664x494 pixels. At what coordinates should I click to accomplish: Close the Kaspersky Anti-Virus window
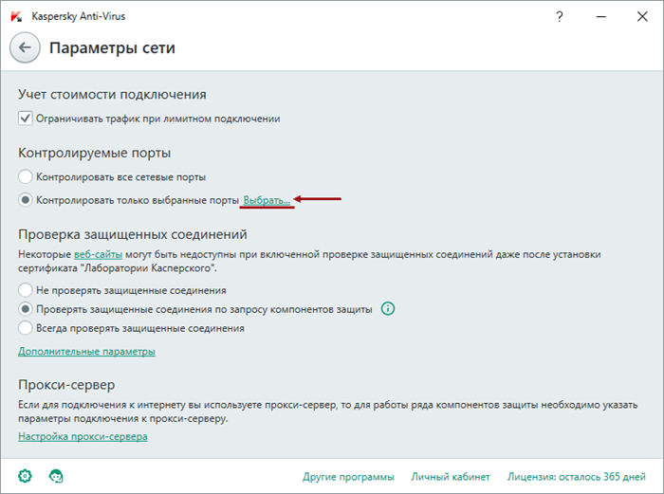[642, 16]
